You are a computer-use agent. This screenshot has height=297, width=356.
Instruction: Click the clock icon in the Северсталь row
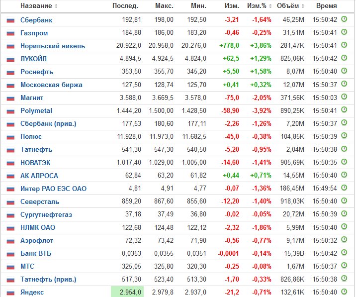tap(344, 201)
